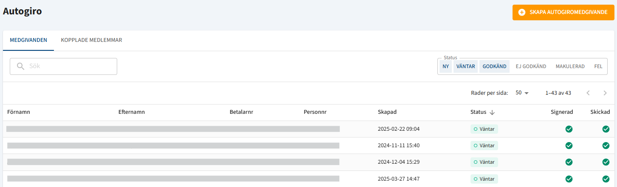
Task: Open the rows per page dropdown
Action: point(522,93)
